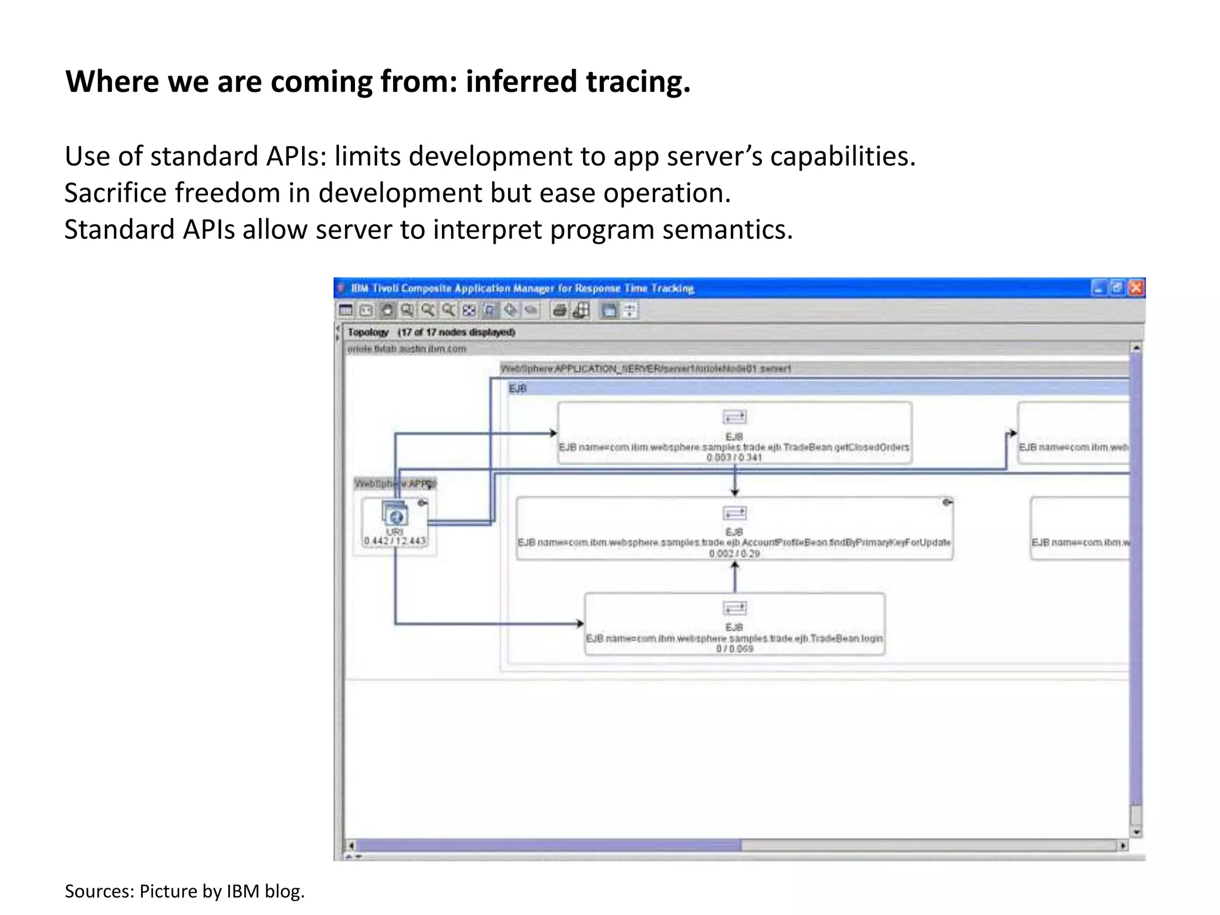Select the pan hand tool

(x=387, y=310)
